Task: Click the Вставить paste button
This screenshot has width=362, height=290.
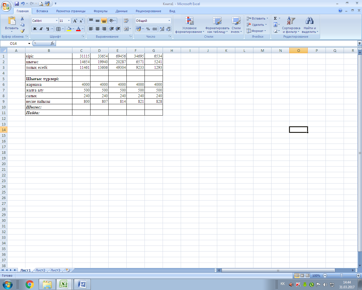Action: pos(11,23)
